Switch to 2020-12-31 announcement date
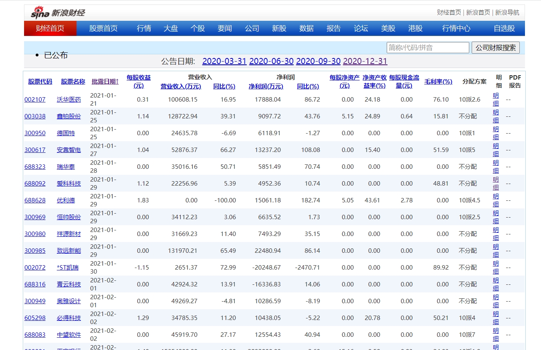541x350 pixels. click(365, 61)
